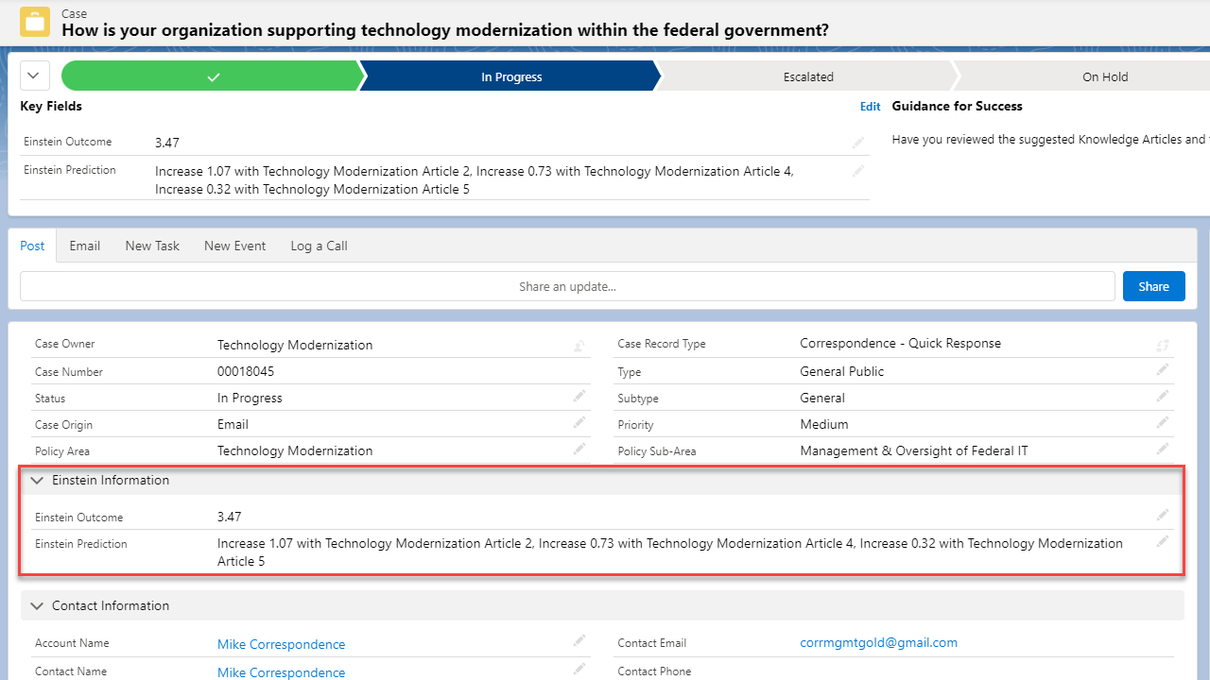Edit Einstein Outcome in Key Fields

click(x=857, y=142)
